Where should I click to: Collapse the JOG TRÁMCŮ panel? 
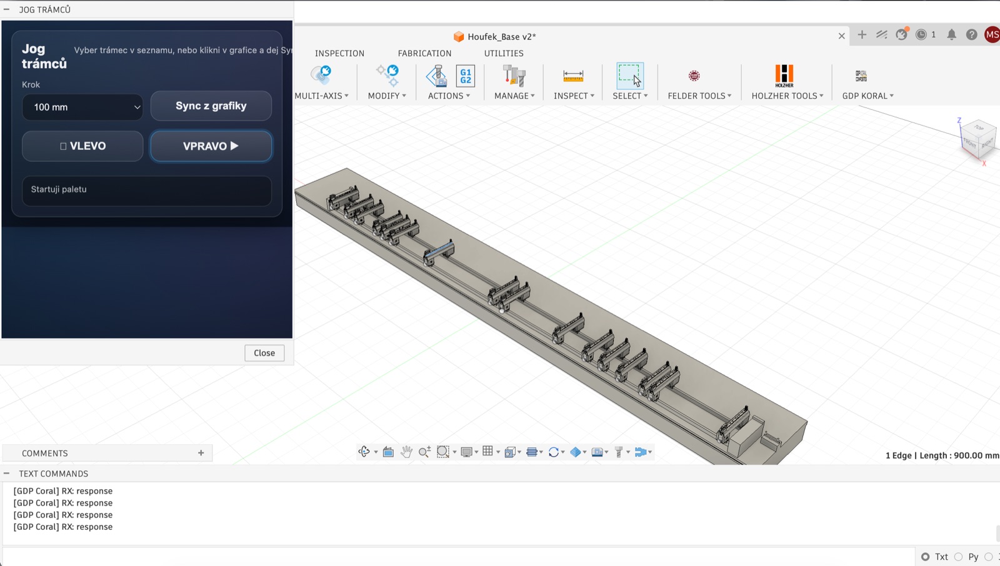tap(6, 9)
